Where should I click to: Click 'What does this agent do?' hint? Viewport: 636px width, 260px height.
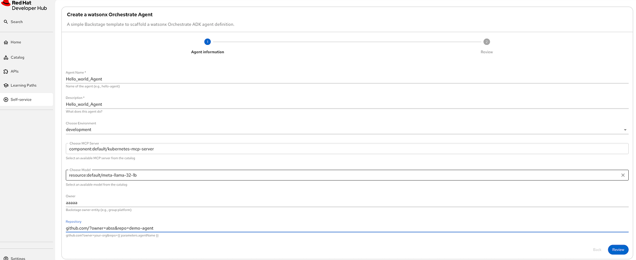click(x=84, y=112)
